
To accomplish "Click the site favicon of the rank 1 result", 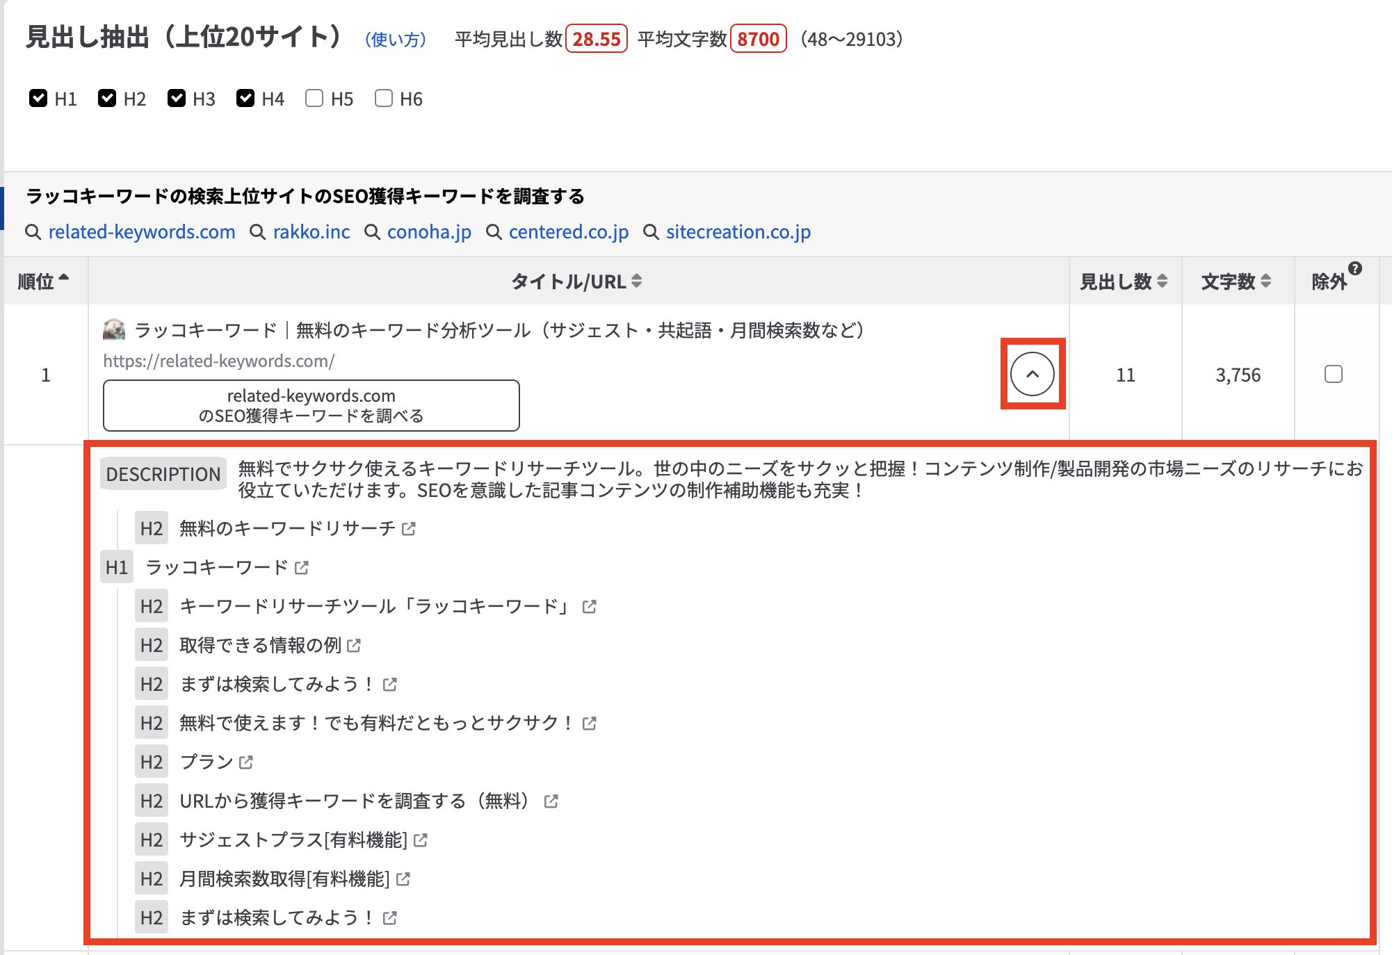I will click(x=114, y=329).
